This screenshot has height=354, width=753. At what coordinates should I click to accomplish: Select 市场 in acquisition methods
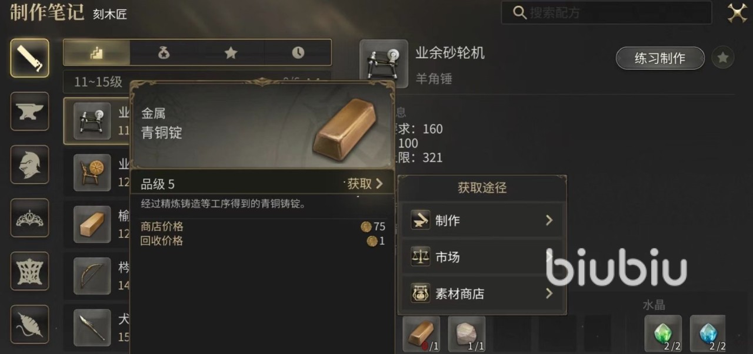[482, 257]
